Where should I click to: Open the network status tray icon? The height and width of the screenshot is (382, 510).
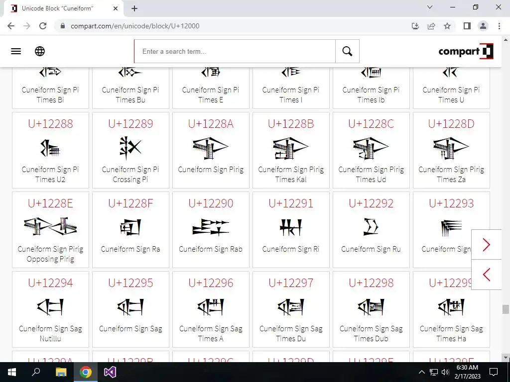coord(434,372)
